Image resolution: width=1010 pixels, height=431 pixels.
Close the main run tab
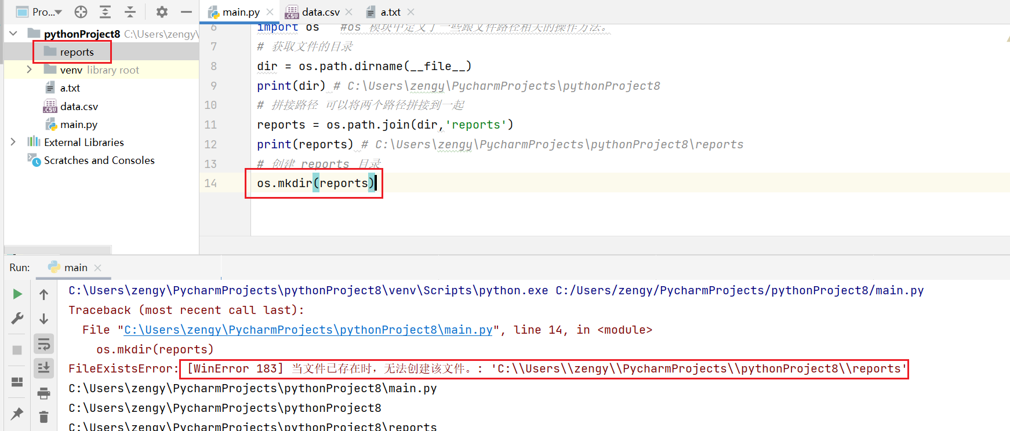(x=98, y=268)
